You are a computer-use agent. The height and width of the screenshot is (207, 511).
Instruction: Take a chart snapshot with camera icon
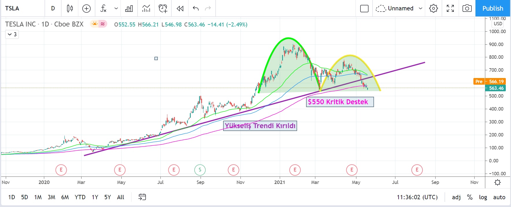click(x=467, y=8)
